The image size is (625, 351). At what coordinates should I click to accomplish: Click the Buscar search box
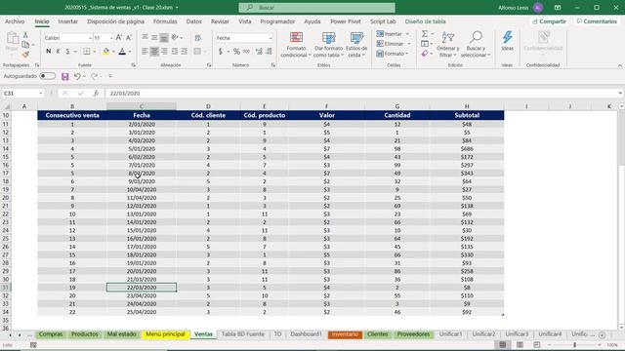[316, 8]
